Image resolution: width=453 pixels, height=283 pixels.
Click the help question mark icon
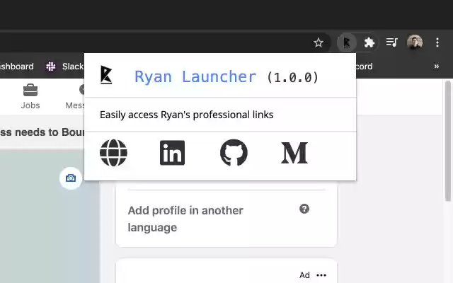pos(304,209)
